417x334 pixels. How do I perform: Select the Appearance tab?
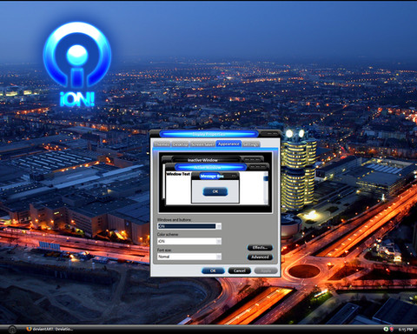(228, 144)
